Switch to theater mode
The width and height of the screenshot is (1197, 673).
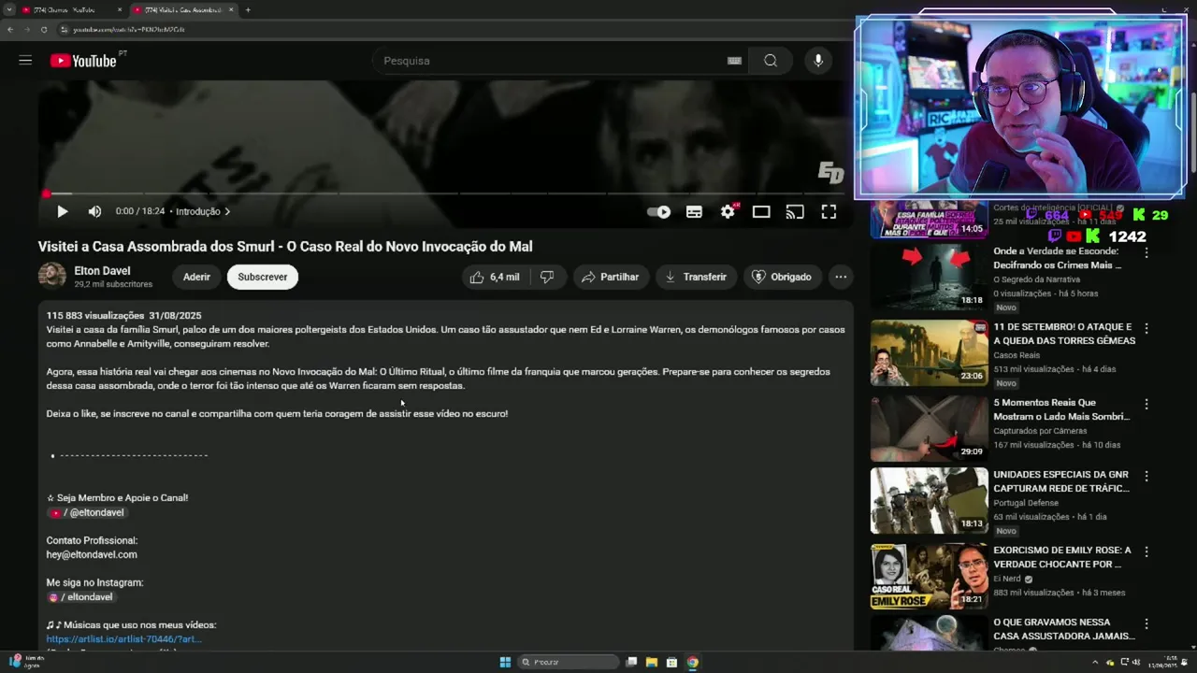tap(761, 212)
